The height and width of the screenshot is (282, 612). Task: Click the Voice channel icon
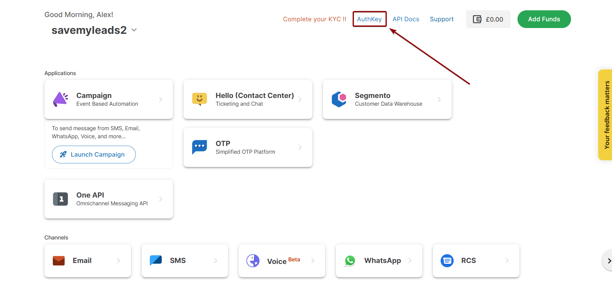point(253,260)
